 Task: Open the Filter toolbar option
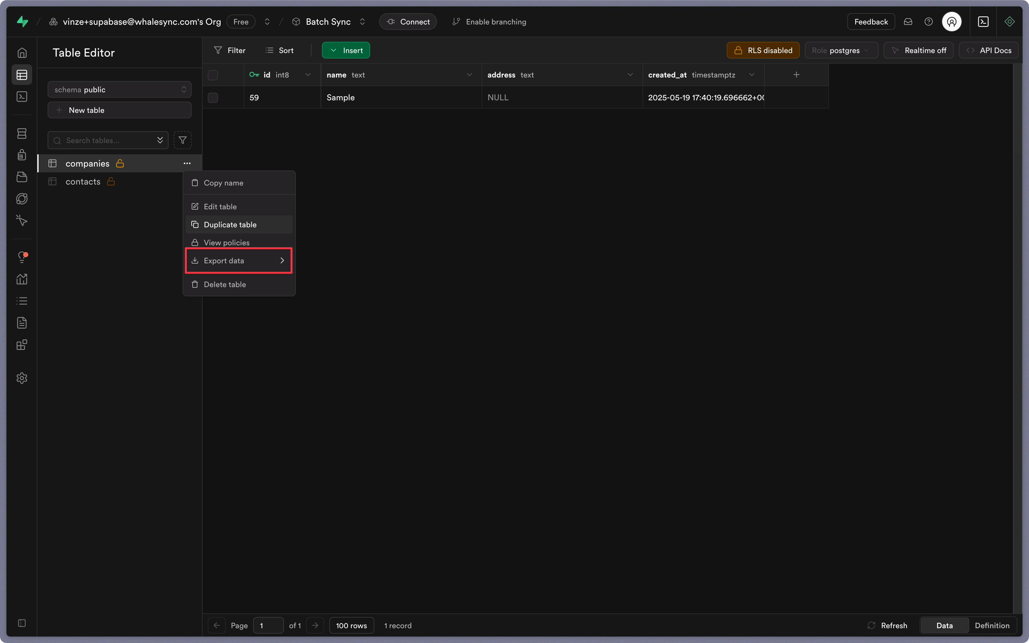point(230,50)
